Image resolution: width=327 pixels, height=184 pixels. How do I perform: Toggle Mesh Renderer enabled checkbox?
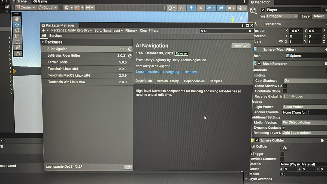click(259, 64)
